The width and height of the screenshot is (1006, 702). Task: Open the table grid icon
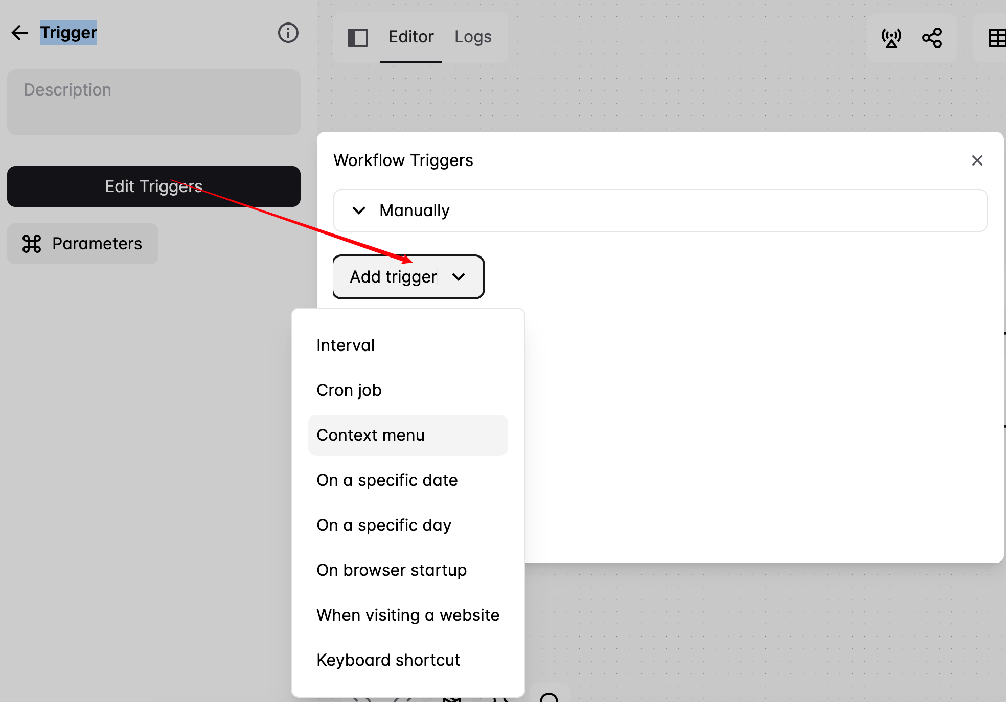coord(996,38)
